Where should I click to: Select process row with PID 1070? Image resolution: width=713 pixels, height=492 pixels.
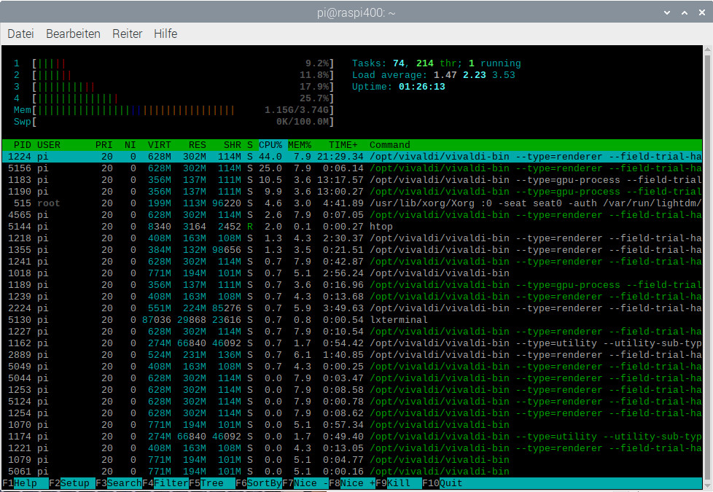352,425
